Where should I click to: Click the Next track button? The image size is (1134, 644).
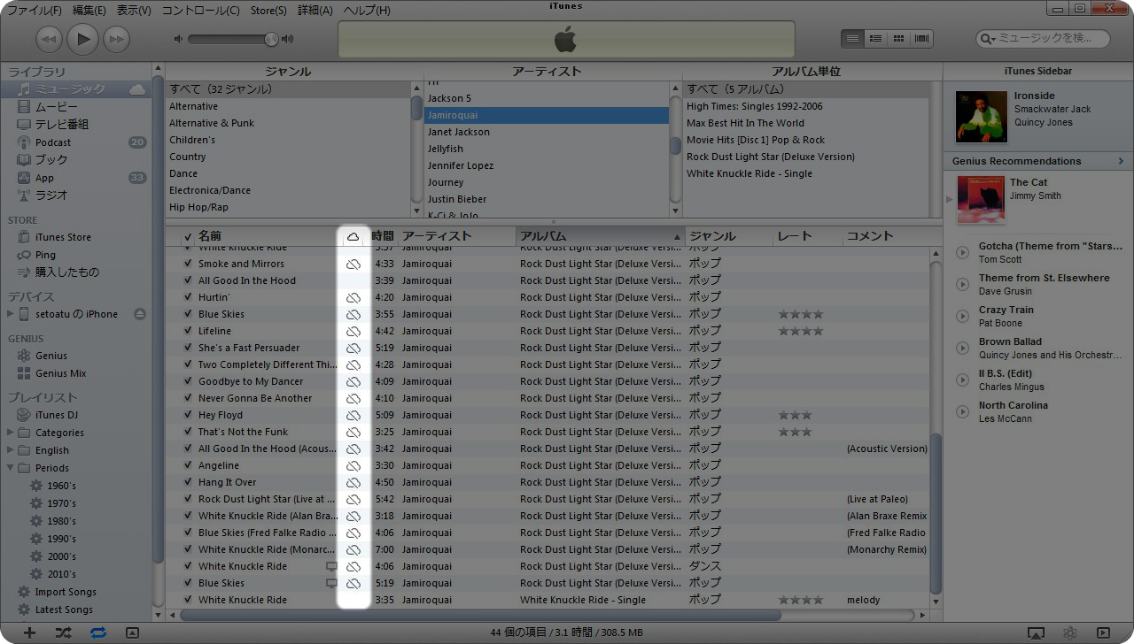click(116, 39)
